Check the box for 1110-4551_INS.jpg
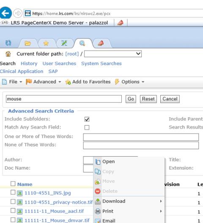 click(13, 193)
